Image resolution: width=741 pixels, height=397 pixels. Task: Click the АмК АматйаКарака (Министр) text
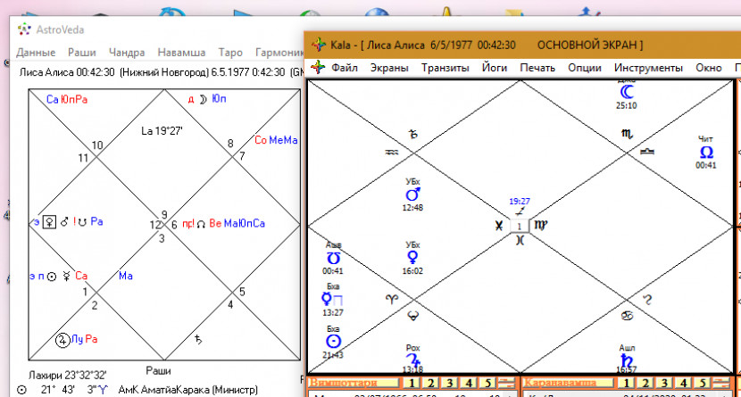pos(188,390)
